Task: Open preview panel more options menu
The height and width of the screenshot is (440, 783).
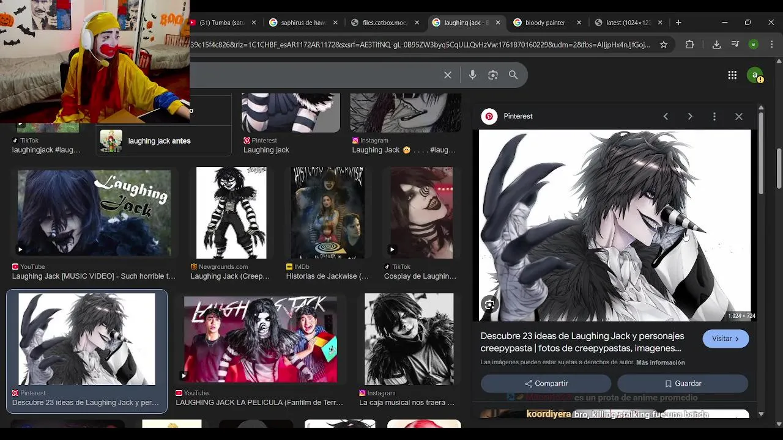Action: [714, 116]
